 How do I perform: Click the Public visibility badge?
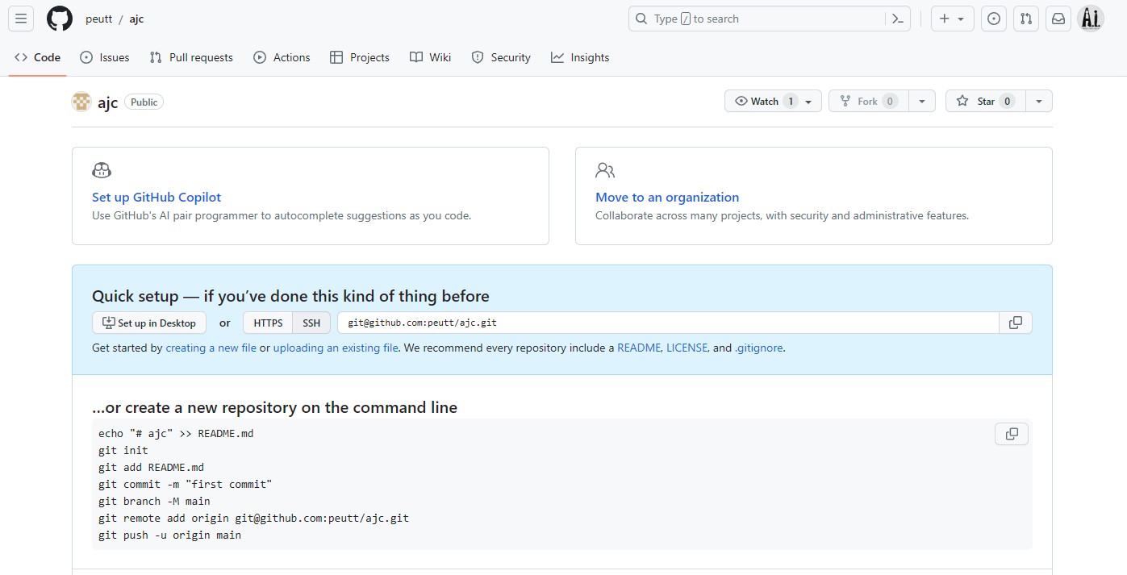tap(144, 102)
